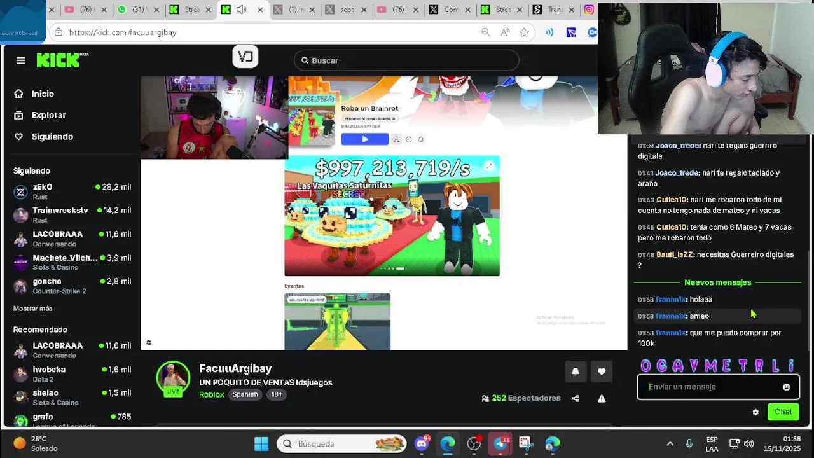Click the Spanish language tag
The width and height of the screenshot is (814, 458).
click(245, 394)
